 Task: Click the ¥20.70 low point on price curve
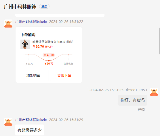coord(49,61)
